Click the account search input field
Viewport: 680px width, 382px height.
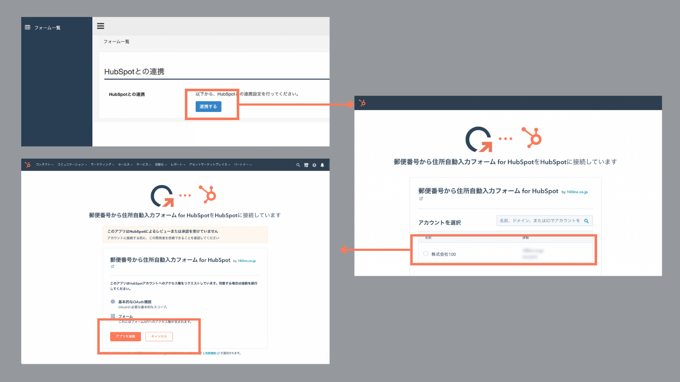(x=544, y=221)
